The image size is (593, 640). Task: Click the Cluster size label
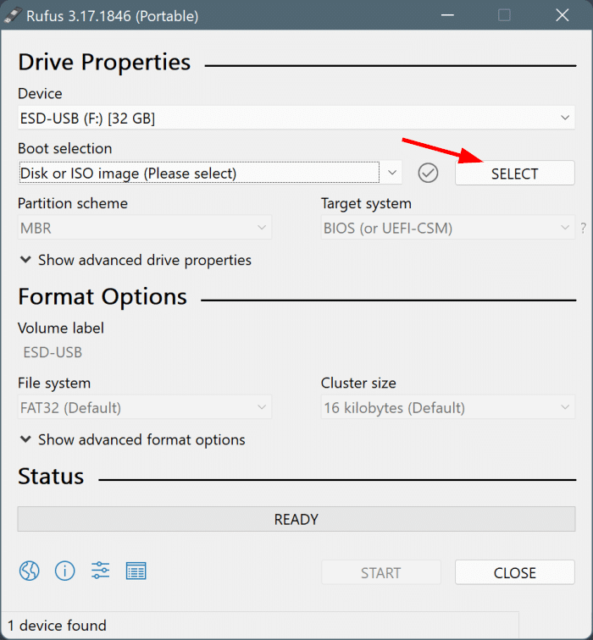click(358, 383)
